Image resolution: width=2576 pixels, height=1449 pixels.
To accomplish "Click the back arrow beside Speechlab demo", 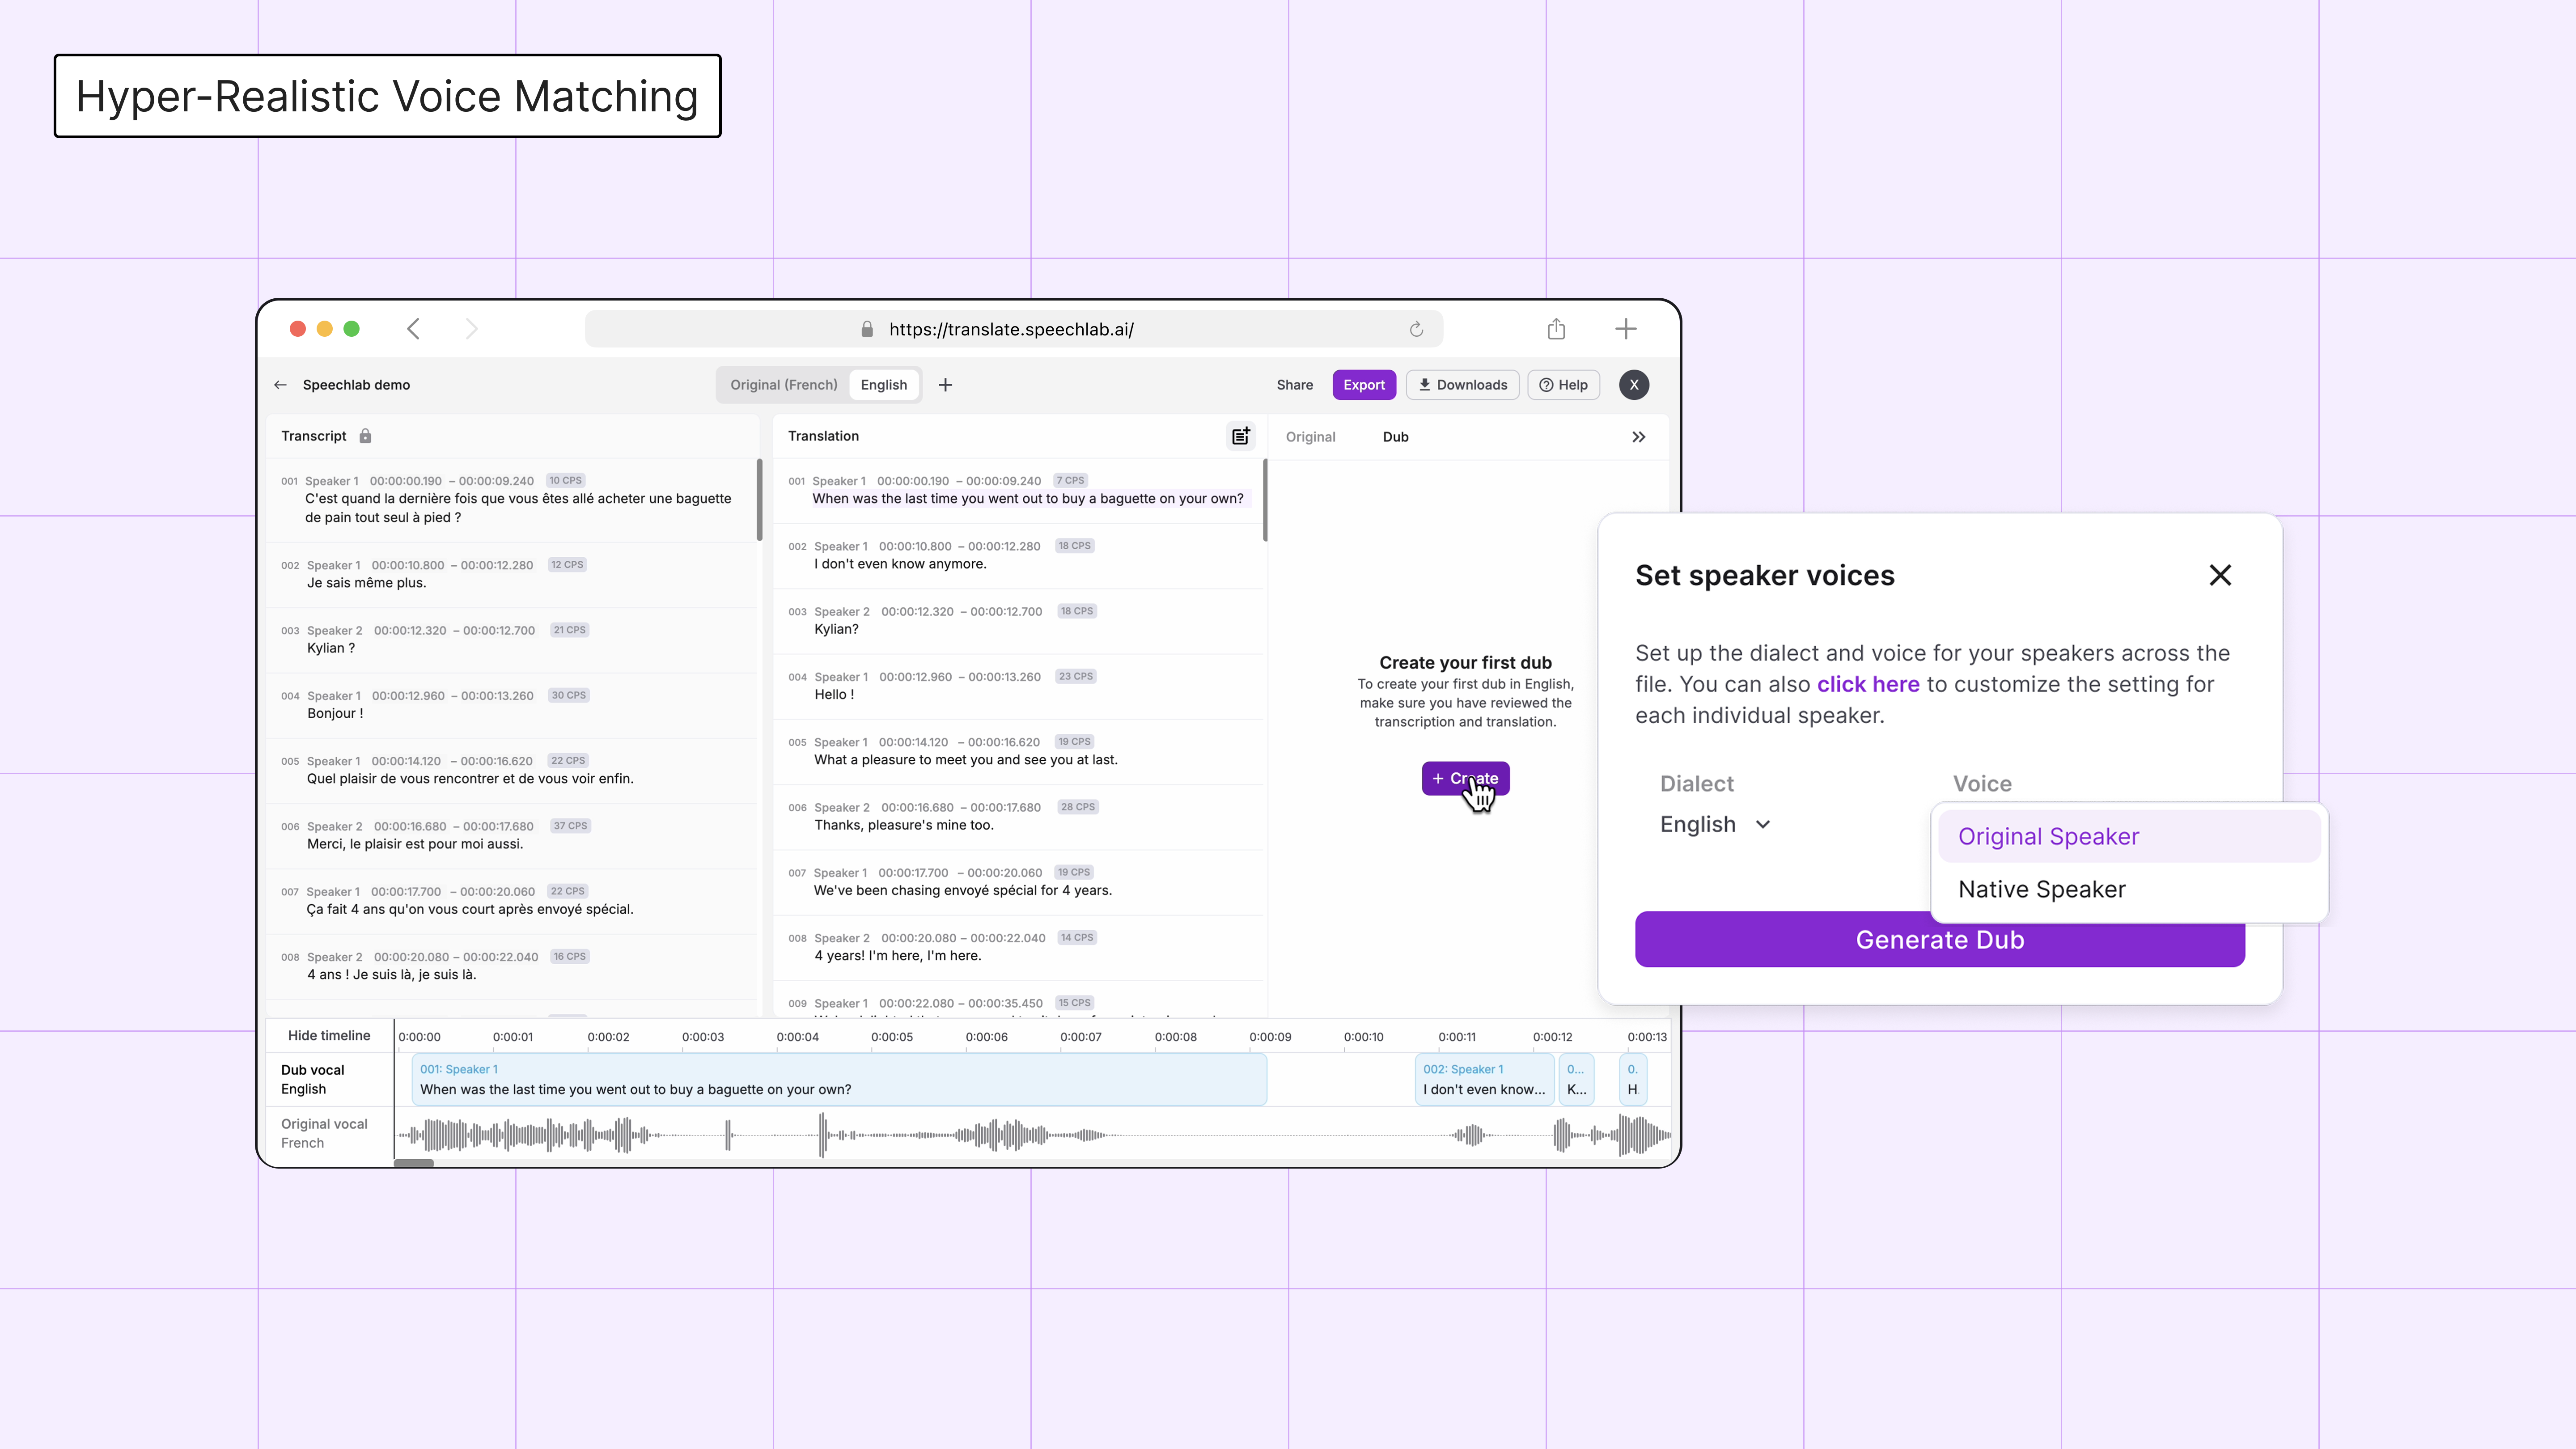I will 280,385.
